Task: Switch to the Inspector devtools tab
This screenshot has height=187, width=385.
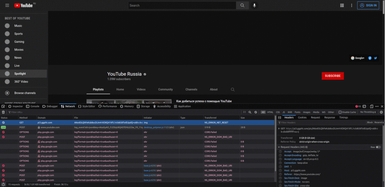Action: (x=16, y=106)
